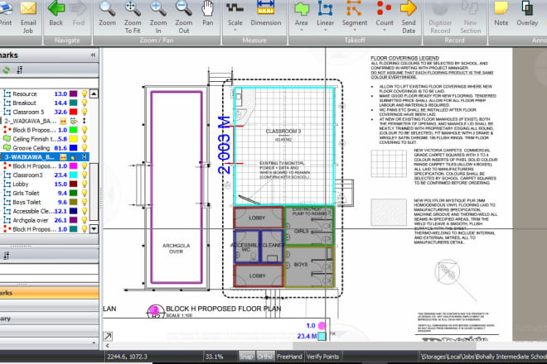This screenshot has width=547, height=364.
Task: Toggle visibility bulb for Ceiling Finnish
Action: 84,139
